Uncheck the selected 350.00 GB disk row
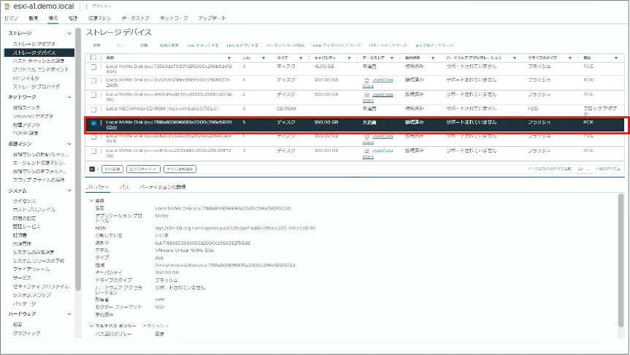The image size is (630, 355). coord(93,123)
